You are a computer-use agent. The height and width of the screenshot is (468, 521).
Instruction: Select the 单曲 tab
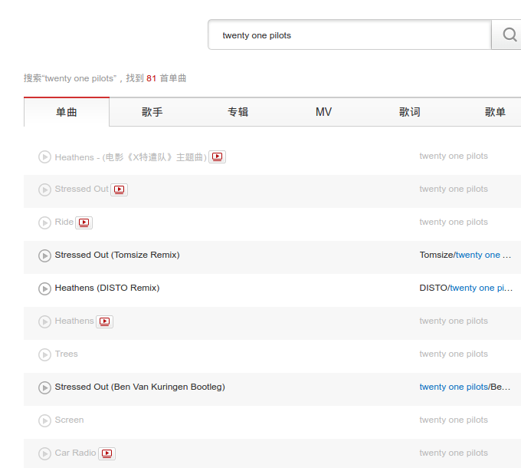pyautogui.click(x=67, y=112)
